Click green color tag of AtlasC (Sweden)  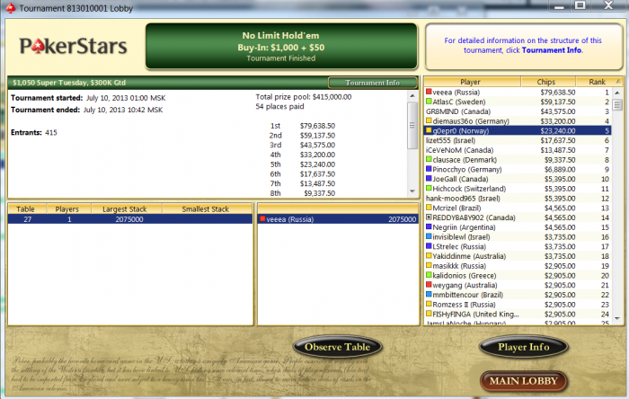pos(429,102)
